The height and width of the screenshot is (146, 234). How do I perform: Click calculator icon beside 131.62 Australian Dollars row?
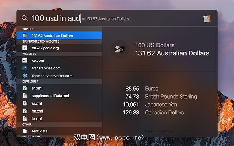point(25,36)
